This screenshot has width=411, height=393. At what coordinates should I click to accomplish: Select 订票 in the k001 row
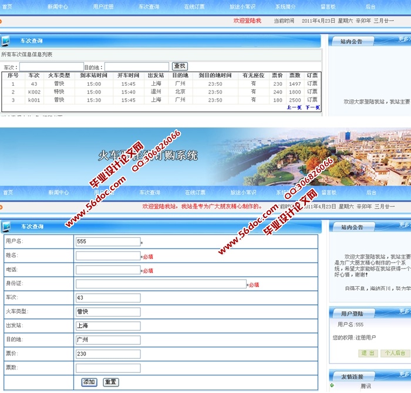point(312,100)
